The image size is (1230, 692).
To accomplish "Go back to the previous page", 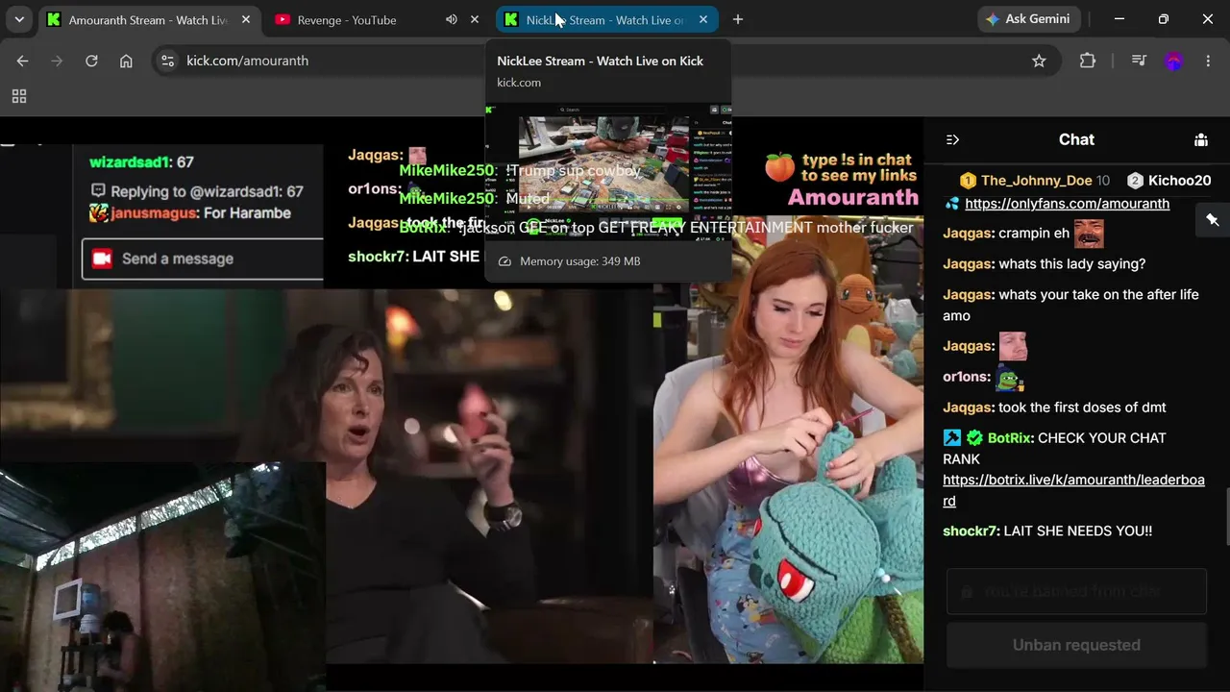I will coord(22,61).
